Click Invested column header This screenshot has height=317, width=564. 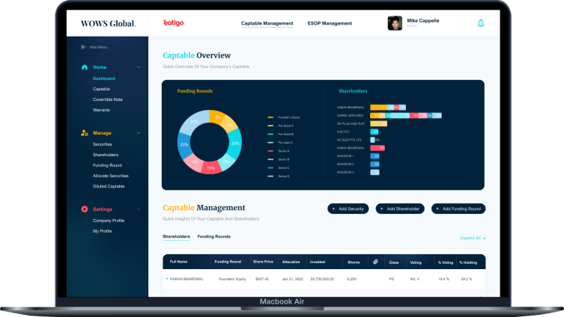click(318, 262)
